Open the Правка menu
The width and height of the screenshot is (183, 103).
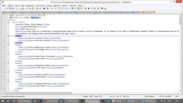pos(11,6)
